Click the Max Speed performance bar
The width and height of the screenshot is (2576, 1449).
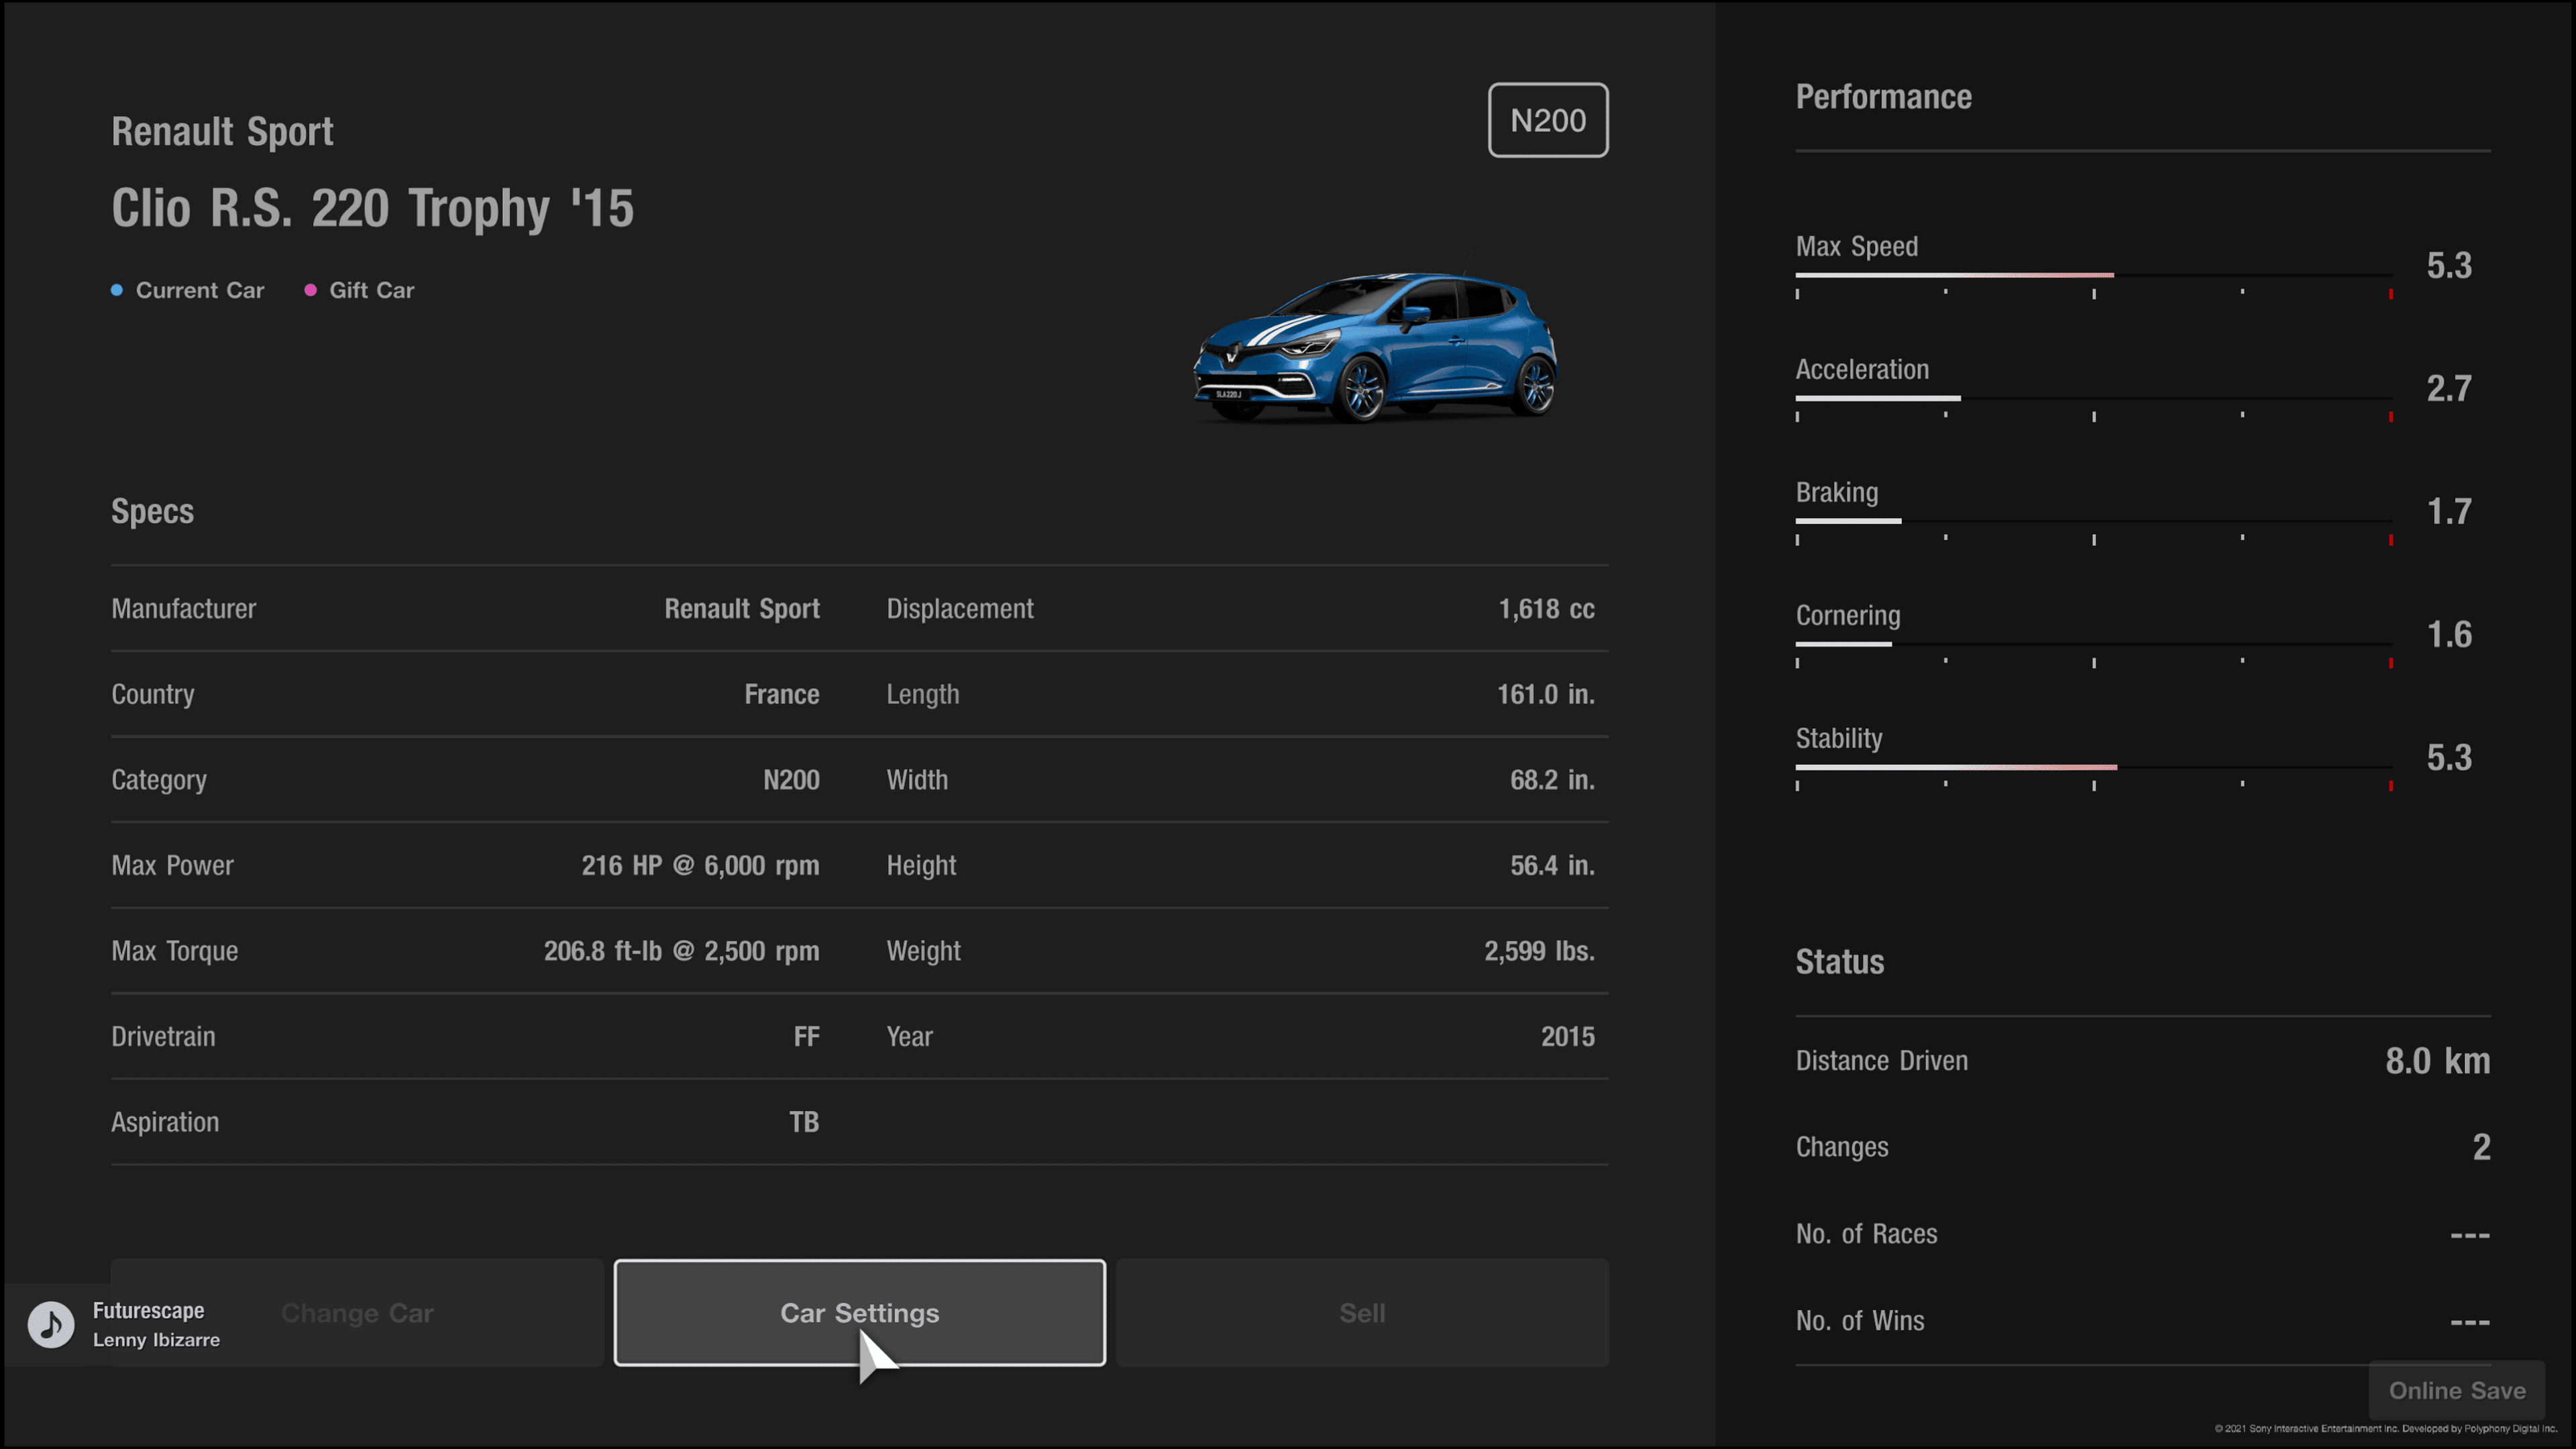[2094, 275]
